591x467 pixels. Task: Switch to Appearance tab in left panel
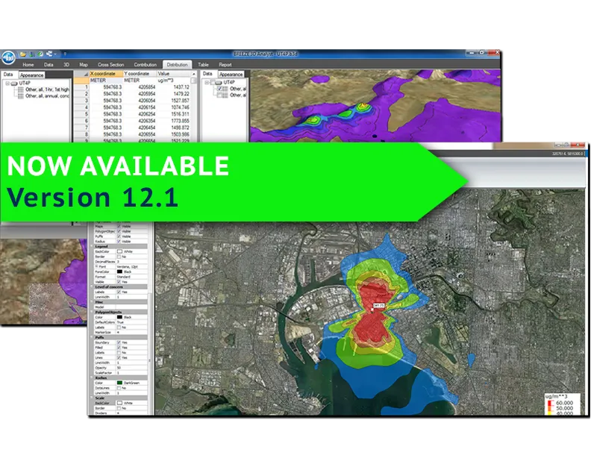pos(31,74)
